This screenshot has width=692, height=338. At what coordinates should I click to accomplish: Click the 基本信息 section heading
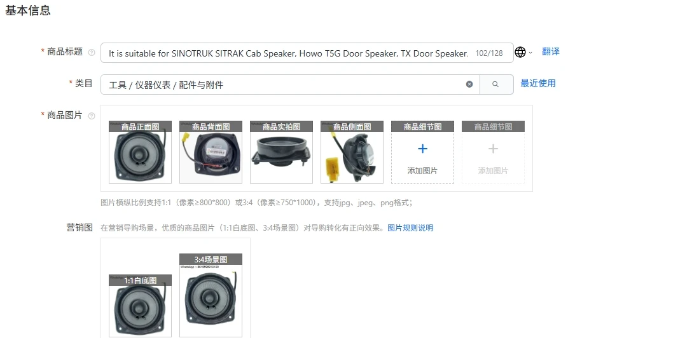click(28, 11)
